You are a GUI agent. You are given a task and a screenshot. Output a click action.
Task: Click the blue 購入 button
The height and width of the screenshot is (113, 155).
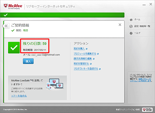pos(28,61)
